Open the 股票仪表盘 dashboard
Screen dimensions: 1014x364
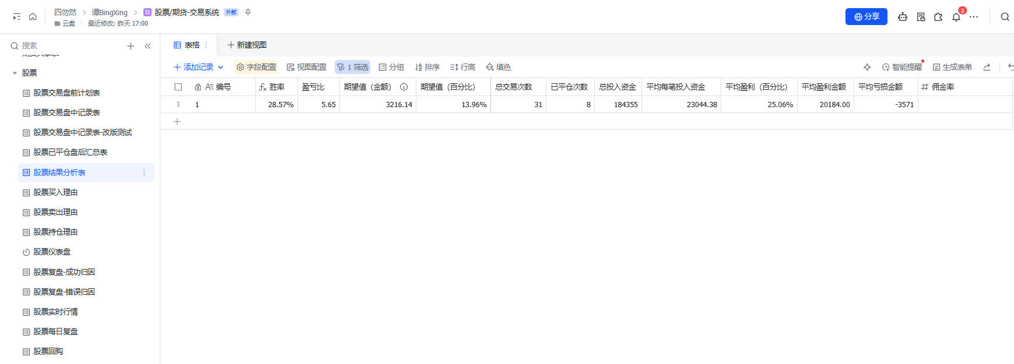[52, 252]
